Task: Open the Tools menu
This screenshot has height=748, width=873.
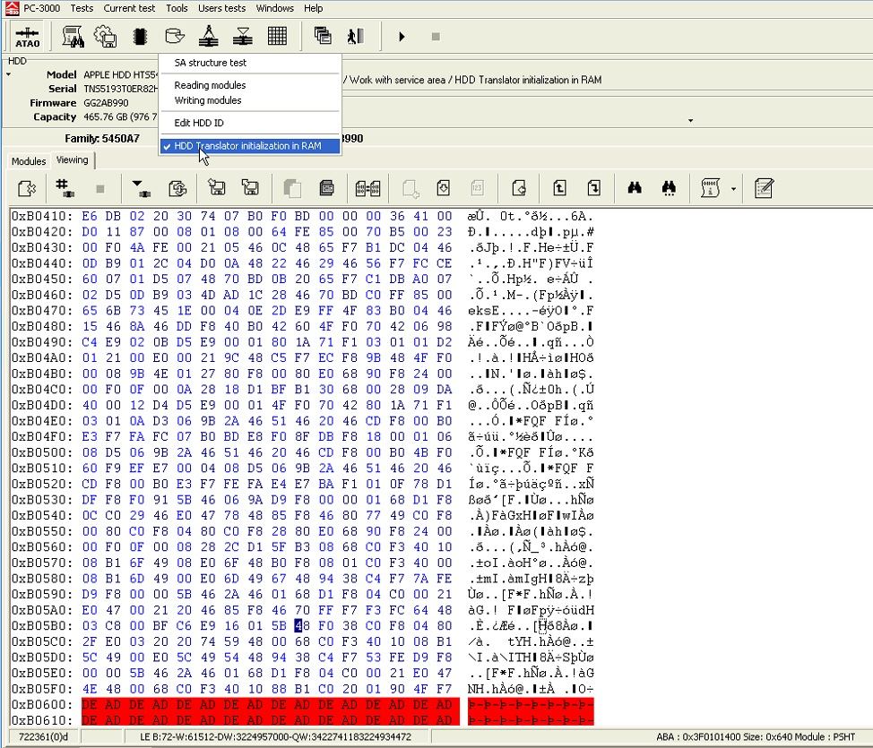Action: point(177,8)
